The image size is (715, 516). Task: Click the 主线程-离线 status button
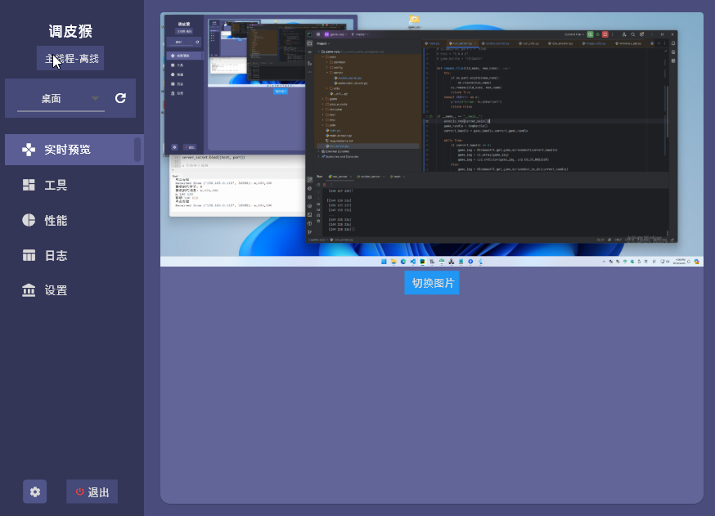coord(70,59)
